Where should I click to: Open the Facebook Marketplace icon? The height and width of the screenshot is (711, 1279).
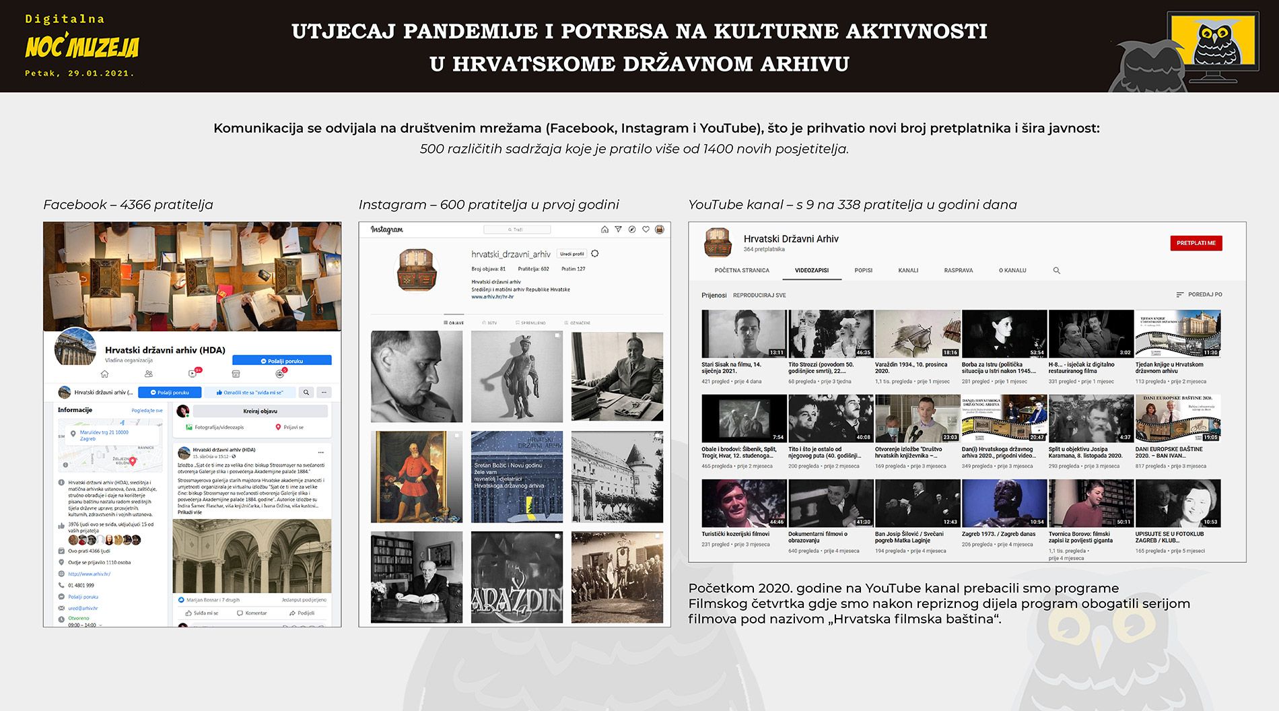[236, 374]
